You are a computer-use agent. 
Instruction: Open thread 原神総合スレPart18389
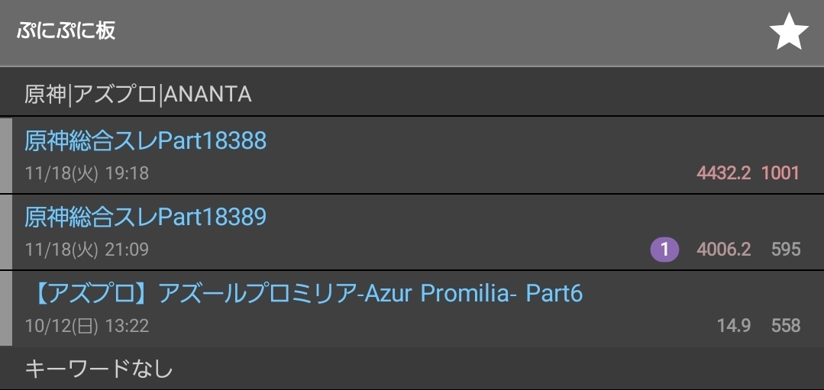point(145,218)
